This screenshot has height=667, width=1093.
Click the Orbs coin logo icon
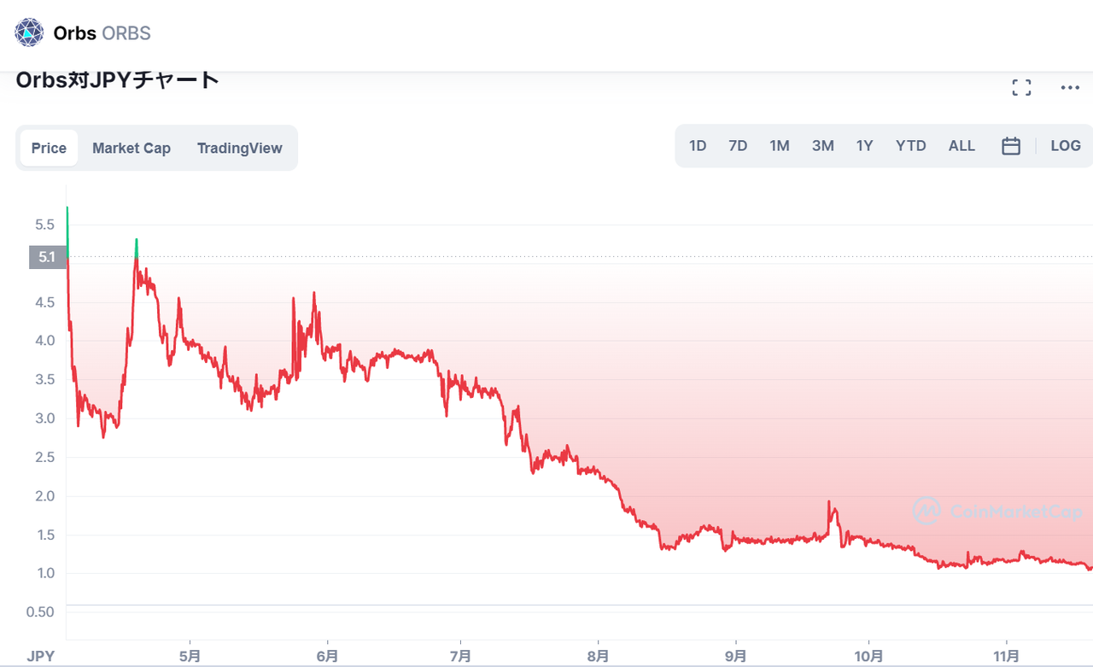click(x=29, y=33)
